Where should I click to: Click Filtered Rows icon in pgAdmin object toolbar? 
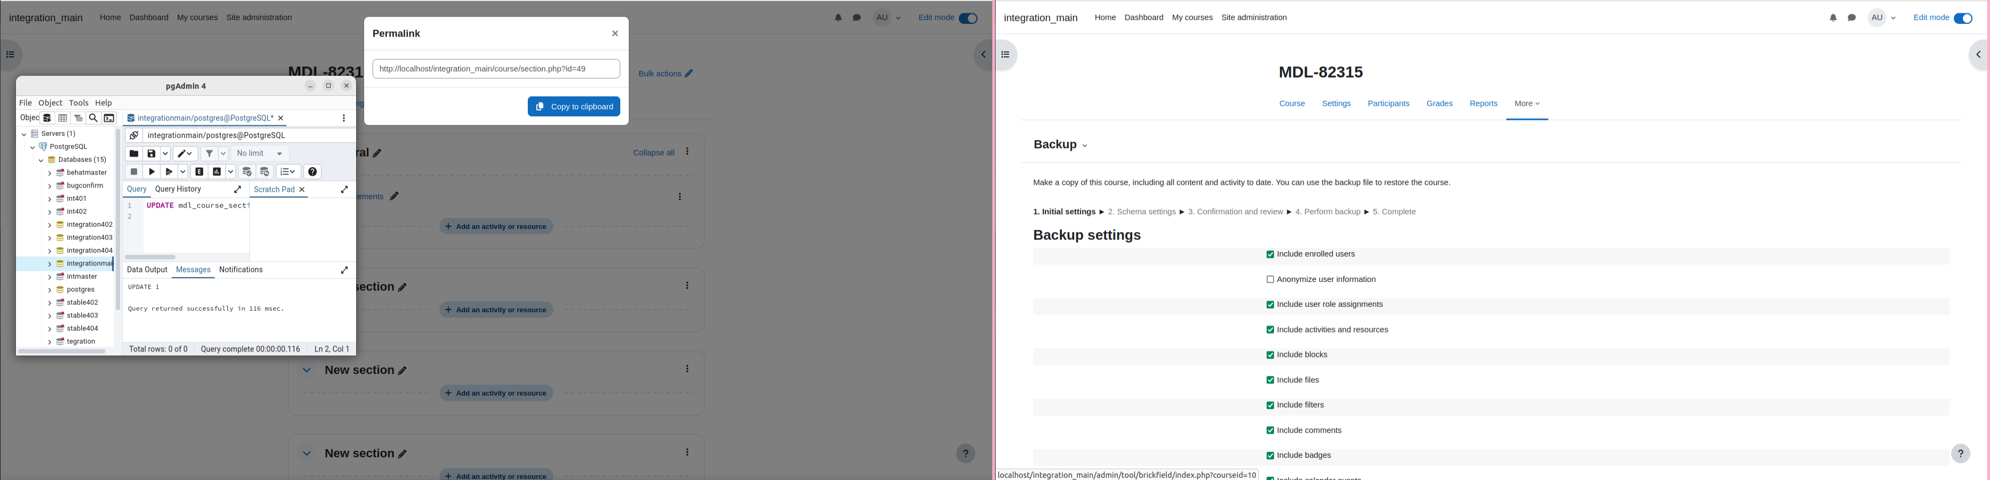[79, 118]
